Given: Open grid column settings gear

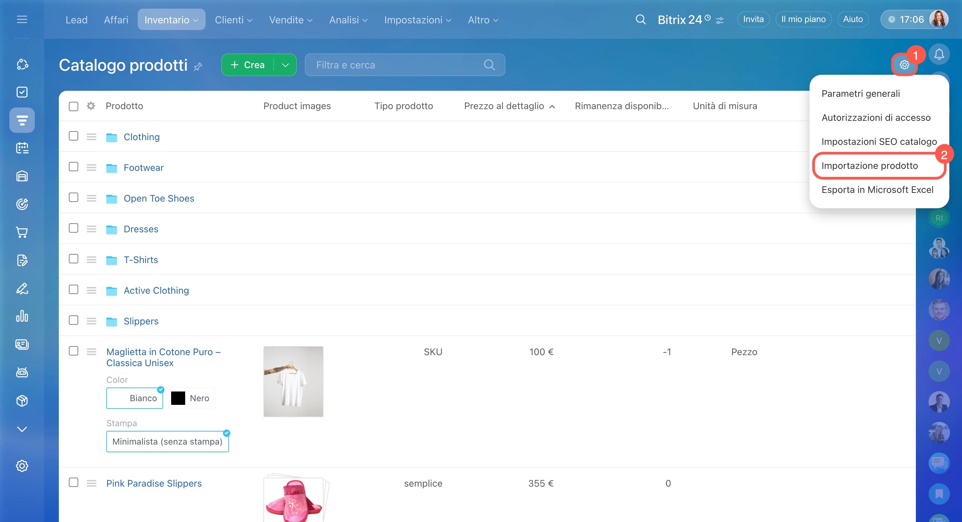Looking at the screenshot, I should click(91, 106).
